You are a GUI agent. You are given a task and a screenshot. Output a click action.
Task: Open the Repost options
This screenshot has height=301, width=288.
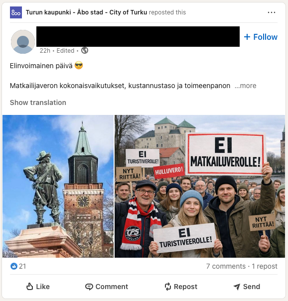point(181,287)
